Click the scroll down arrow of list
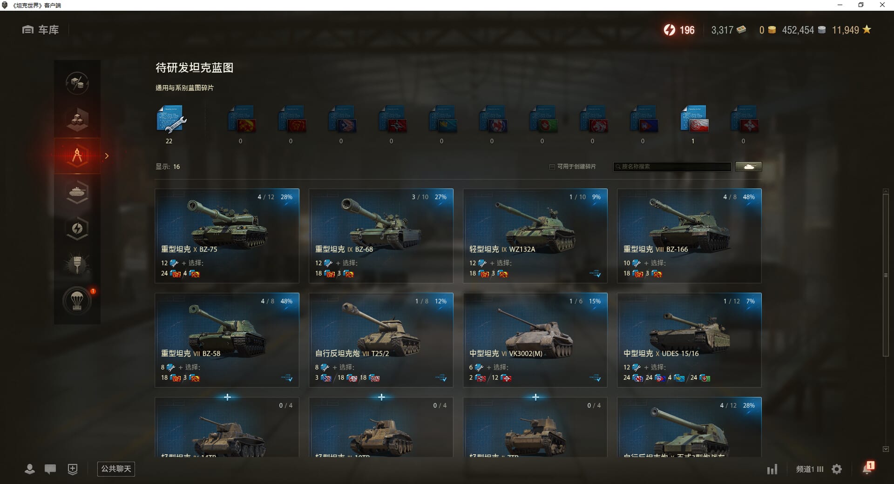 (886, 449)
